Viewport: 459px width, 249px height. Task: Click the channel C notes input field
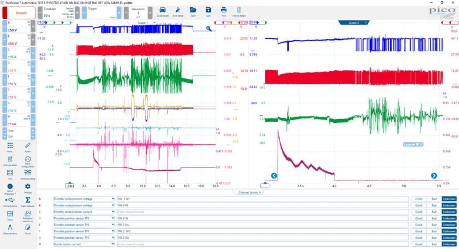click(x=262, y=212)
